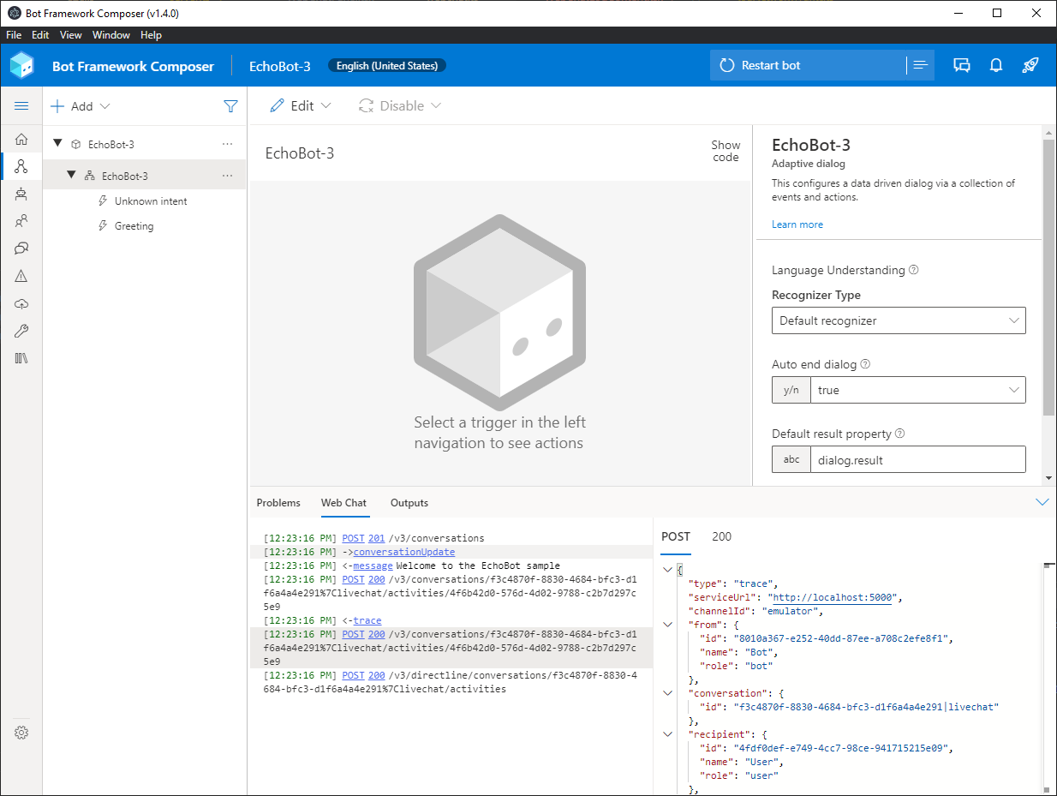Viewport: 1057px width, 796px height.
Task: Collapse the debug panel chevron
Action: coord(1042,502)
